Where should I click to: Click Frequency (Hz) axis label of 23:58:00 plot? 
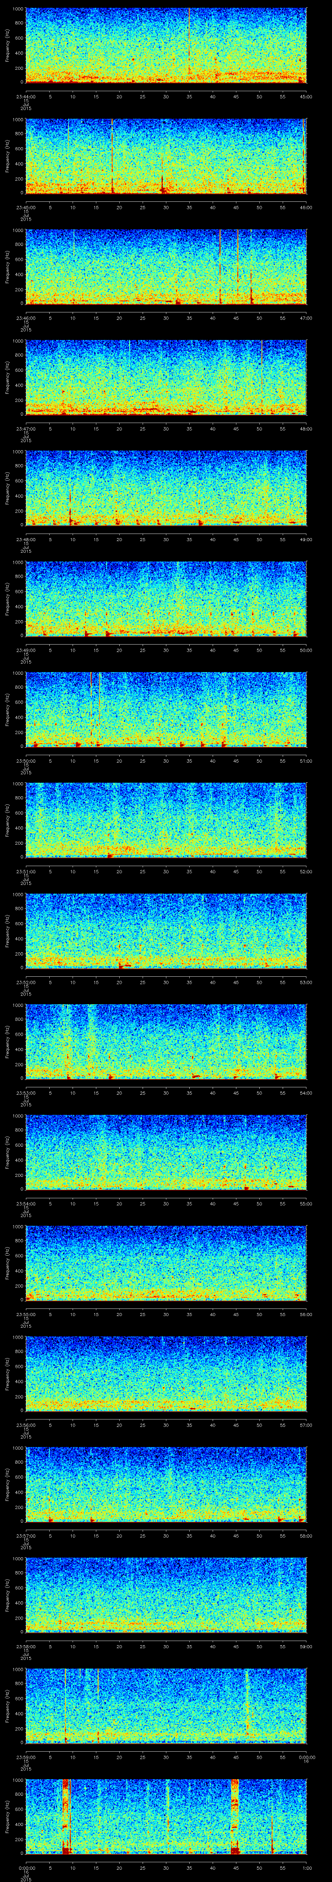point(7,1596)
